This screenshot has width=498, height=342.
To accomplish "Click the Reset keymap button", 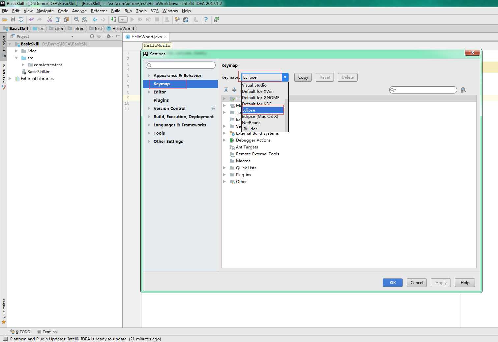I will click(x=325, y=77).
